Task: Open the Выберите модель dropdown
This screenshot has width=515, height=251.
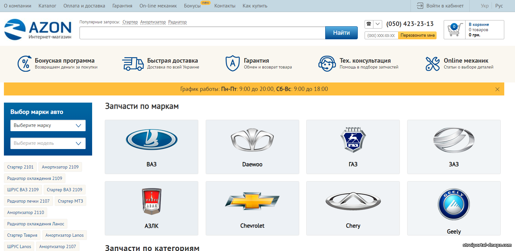Action: [x=48, y=144]
